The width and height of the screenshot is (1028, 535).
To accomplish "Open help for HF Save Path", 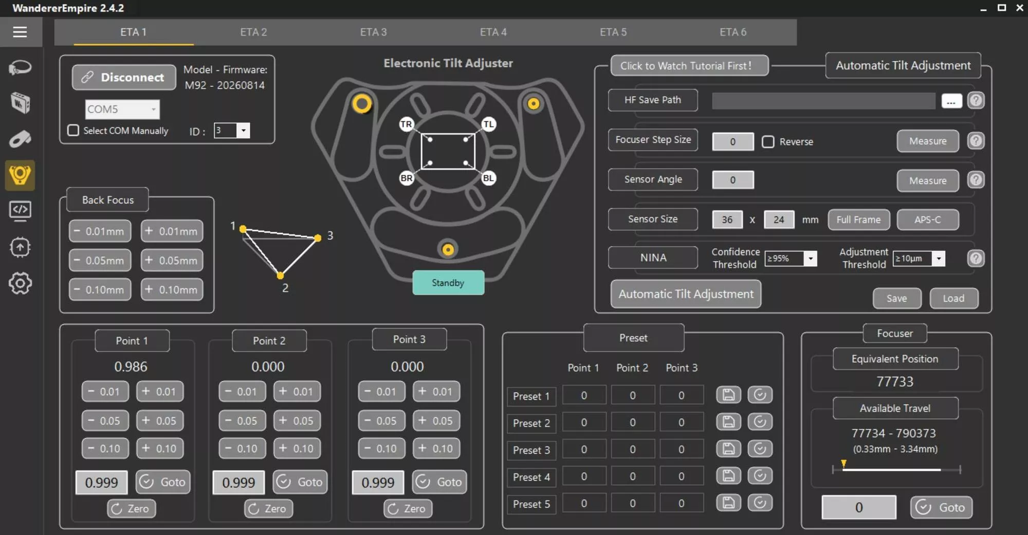I will click(976, 100).
